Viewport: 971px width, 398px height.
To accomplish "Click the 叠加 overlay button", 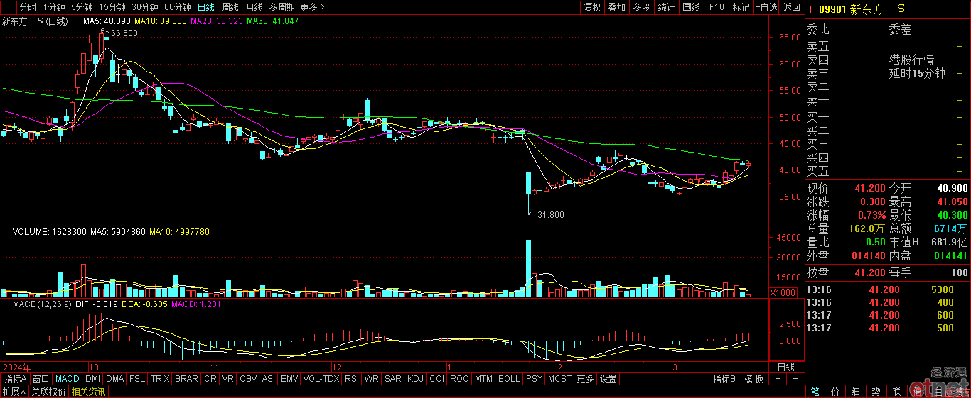I will coord(616,7).
